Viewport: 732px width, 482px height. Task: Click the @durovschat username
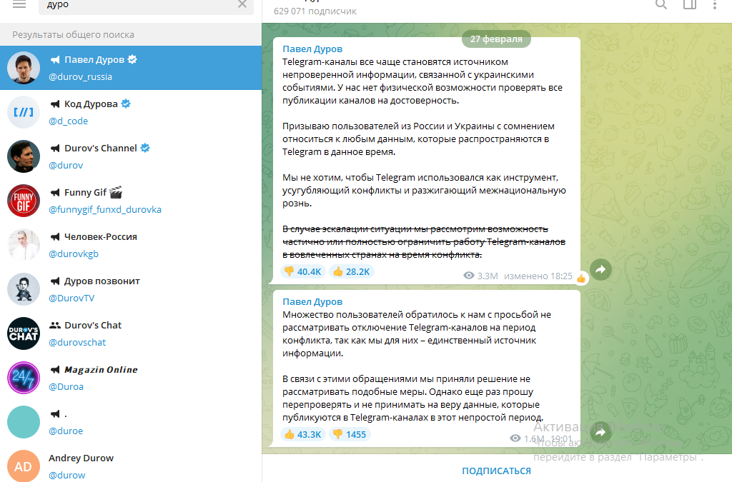(77, 342)
